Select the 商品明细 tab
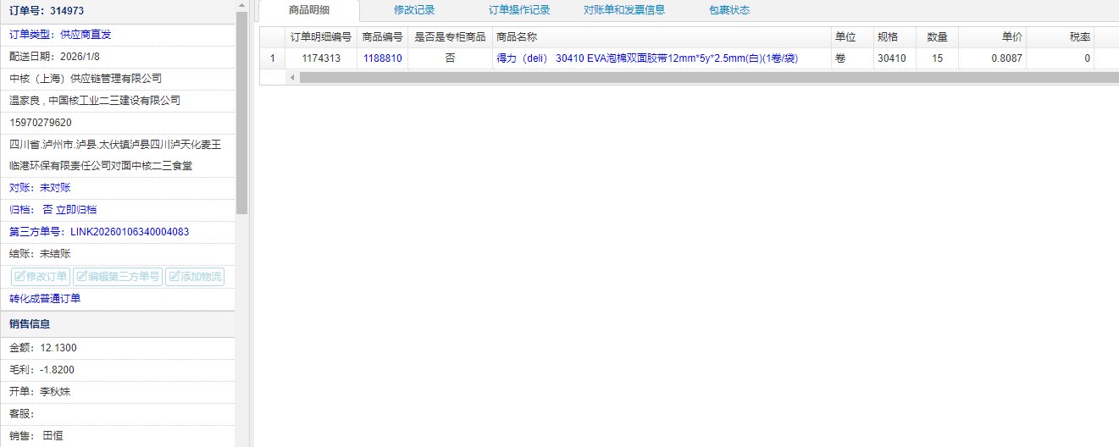The height and width of the screenshot is (447, 1119). coord(309,10)
